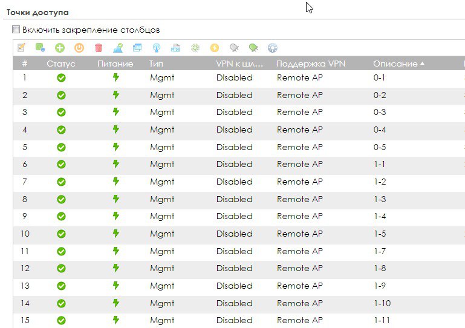The image size is (465, 328).
Task: Click the orange power Reboot icon
Action: tap(79, 48)
